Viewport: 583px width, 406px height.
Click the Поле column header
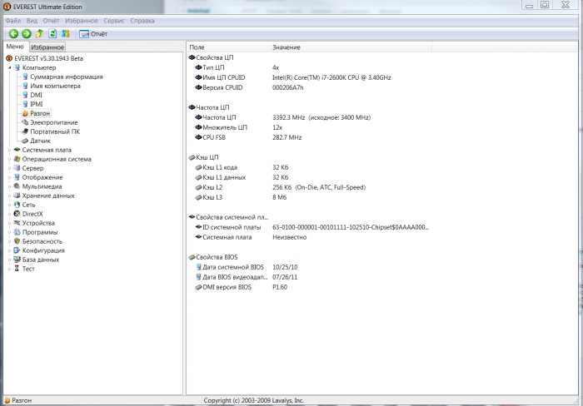pyautogui.click(x=228, y=47)
